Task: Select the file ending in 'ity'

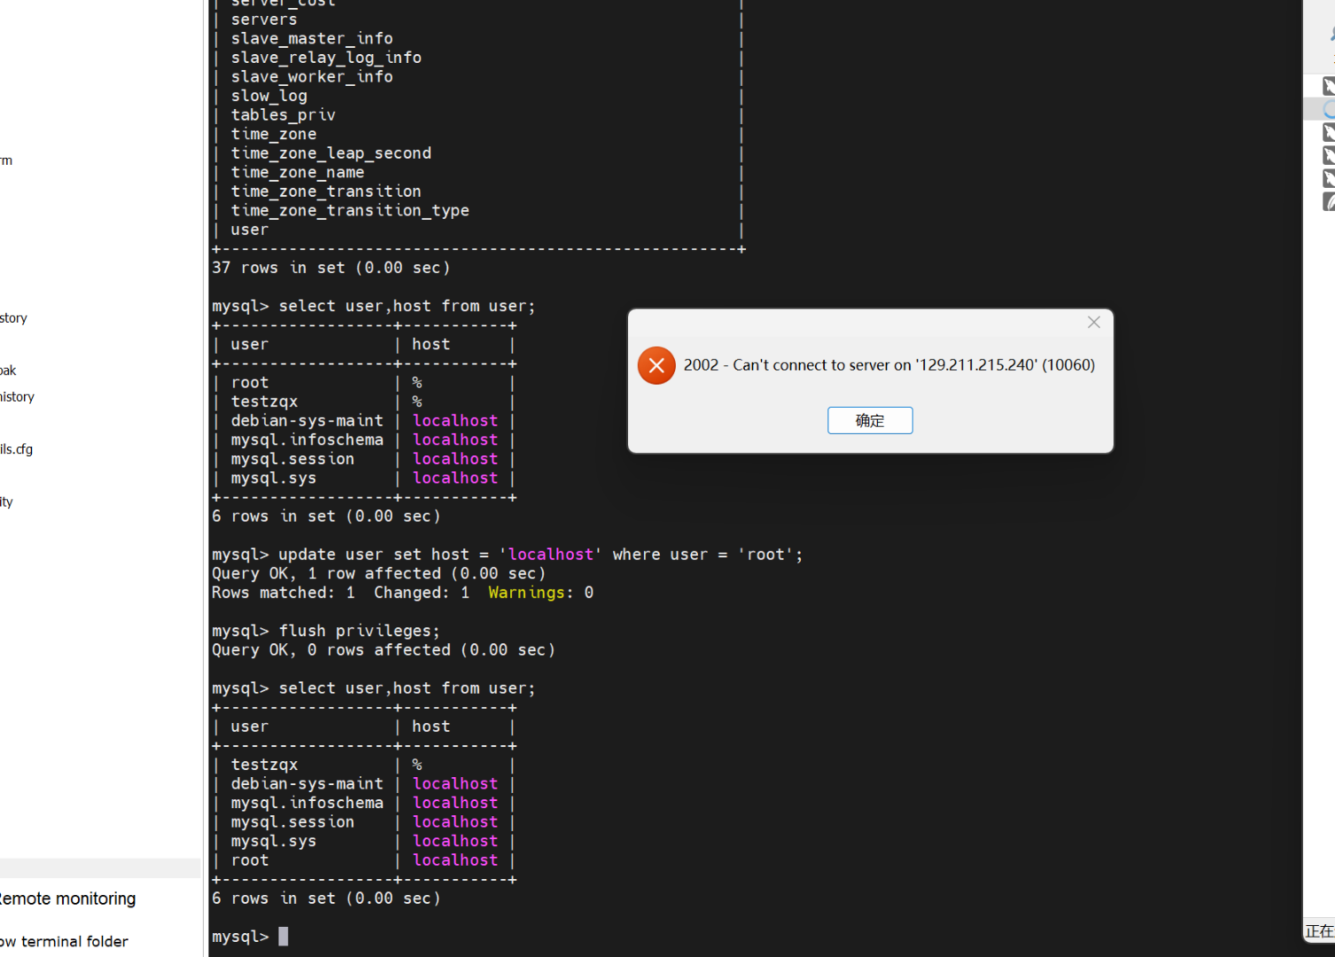Action: pos(7,502)
